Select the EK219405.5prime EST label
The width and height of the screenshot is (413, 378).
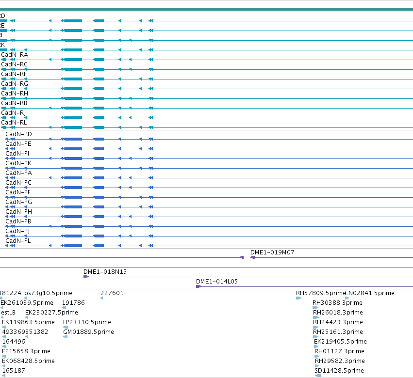click(340, 342)
